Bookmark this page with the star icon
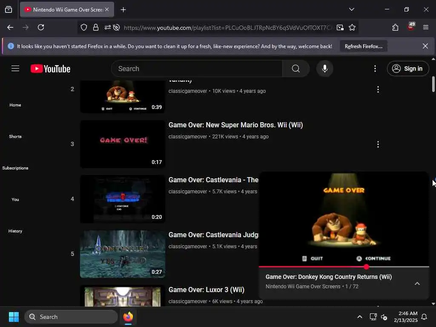This screenshot has height=327, width=436. pyautogui.click(x=352, y=27)
